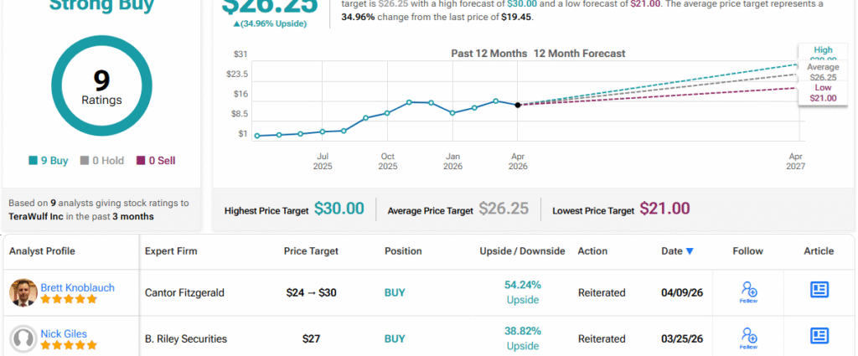
Task: Sort by Date descending arrow
Action: (690, 251)
